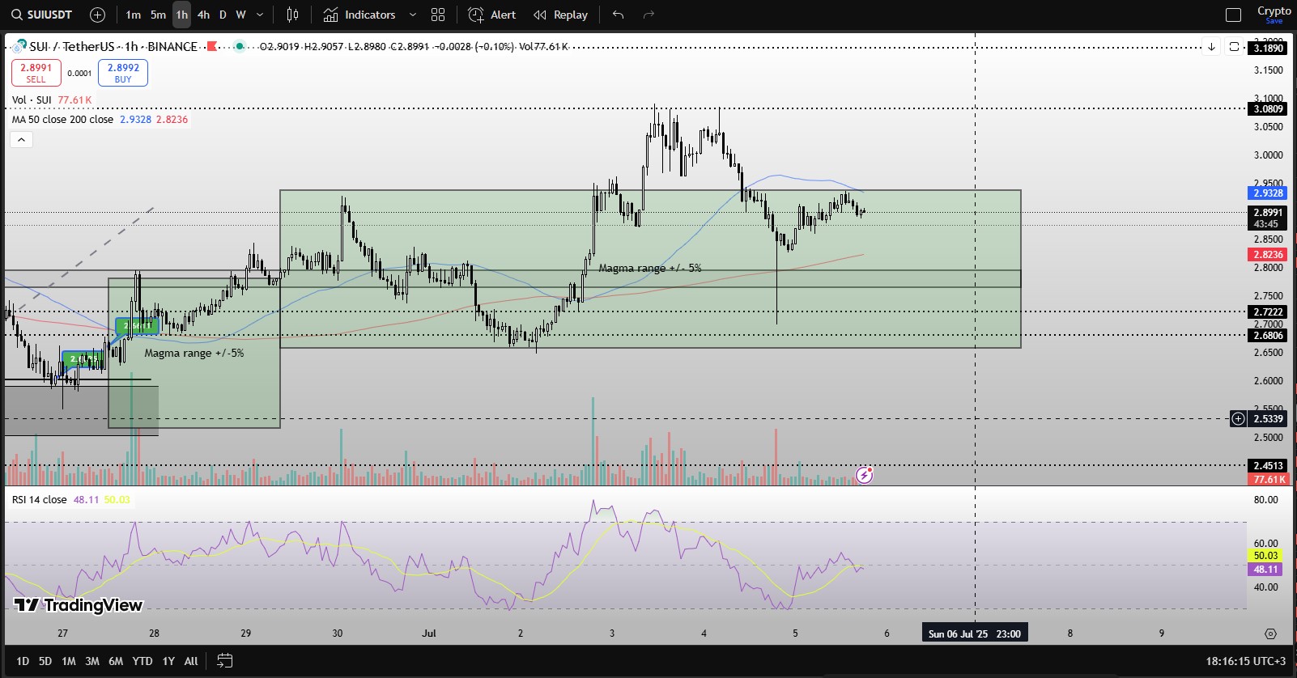Open the candlestick chart style menu
This screenshot has height=678, width=1297.
click(293, 15)
